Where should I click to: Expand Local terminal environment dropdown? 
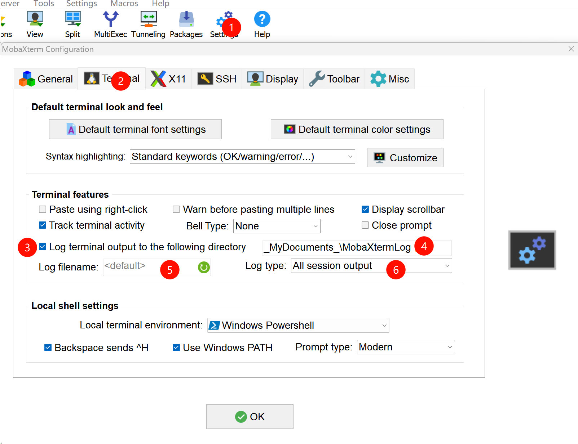(298, 326)
